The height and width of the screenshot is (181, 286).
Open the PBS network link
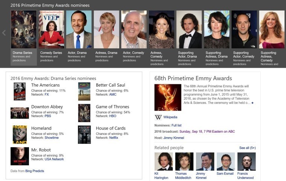pos(48,116)
